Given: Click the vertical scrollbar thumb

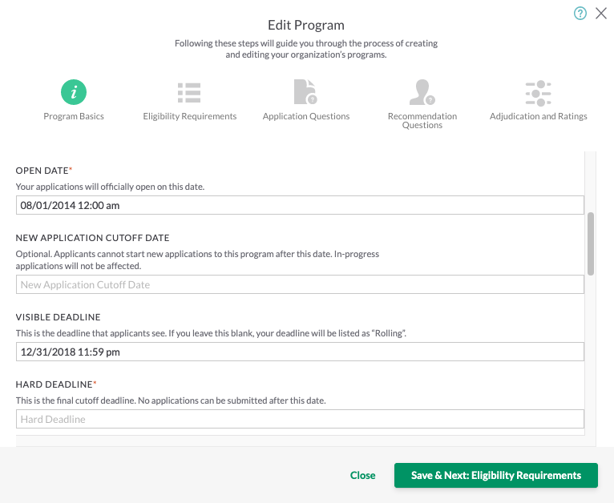Looking at the screenshot, I should pyautogui.click(x=591, y=243).
